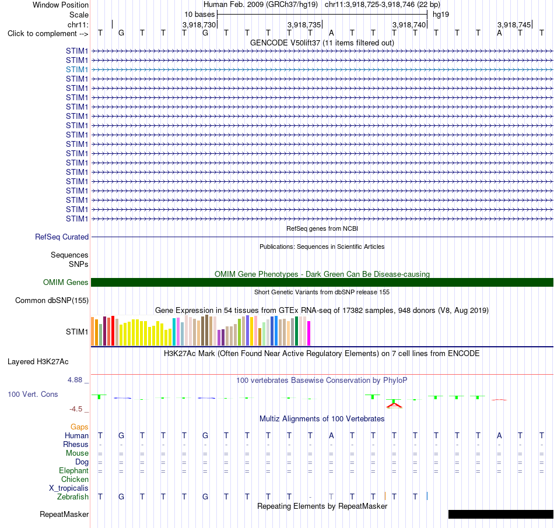Screen dimensions: 554x528
Task: Click the horizontal 10-base scale bar
Action: point(322,15)
